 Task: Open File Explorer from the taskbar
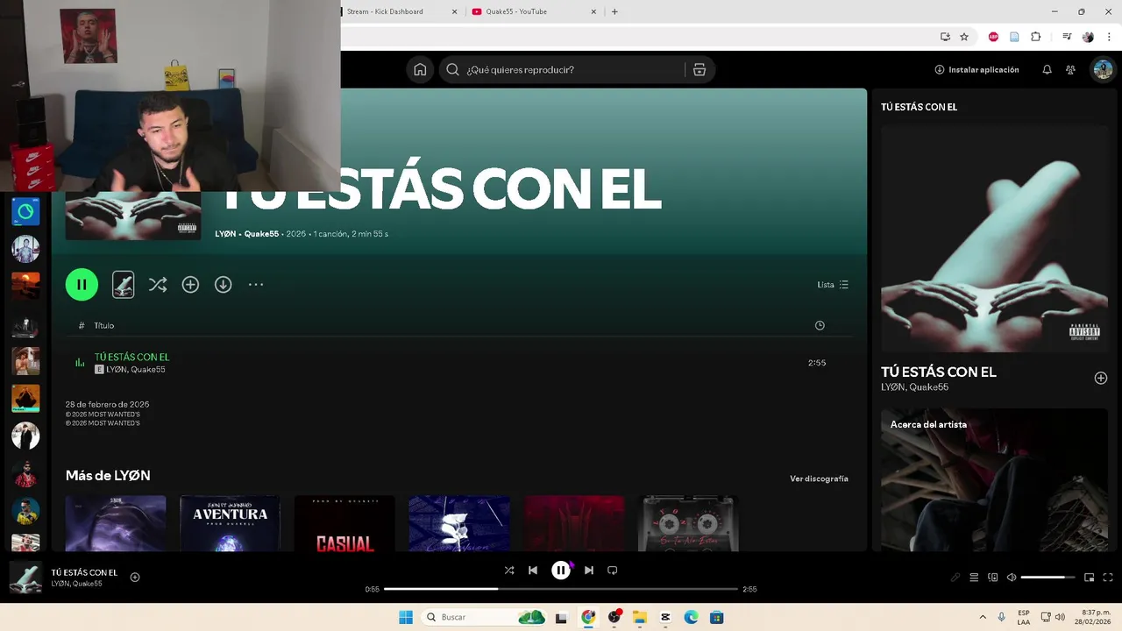click(x=640, y=617)
